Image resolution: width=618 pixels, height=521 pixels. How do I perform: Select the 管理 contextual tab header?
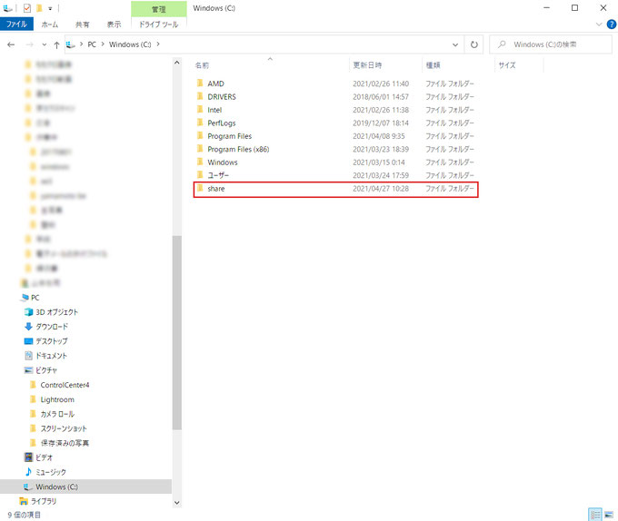pos(158,9)
